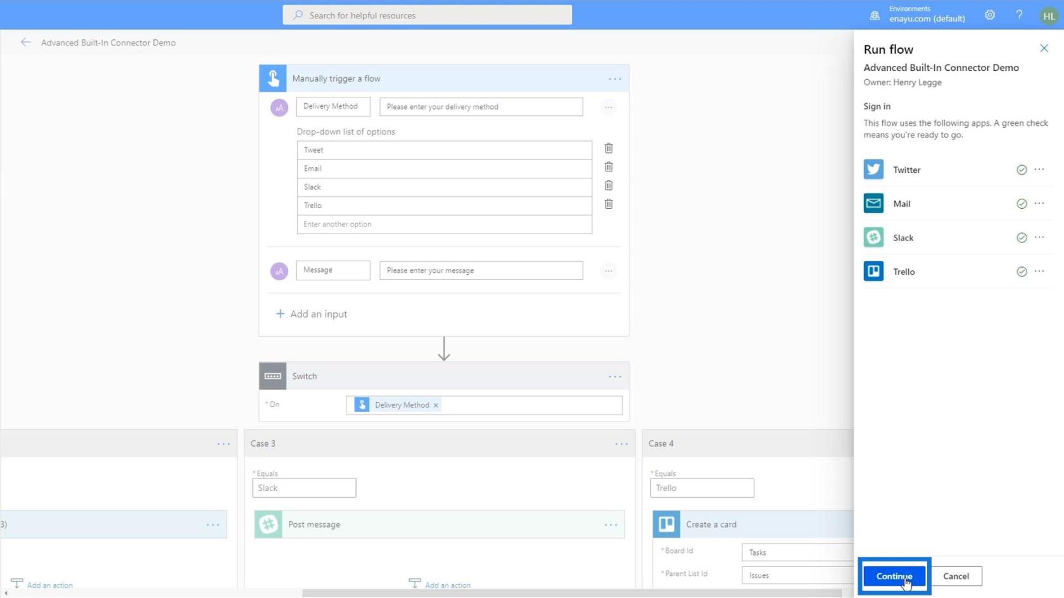Open the Mail connection ellipsis menu
Image resolution: width=1064 pixels, height=598 pixels.
pos(1039,203)
